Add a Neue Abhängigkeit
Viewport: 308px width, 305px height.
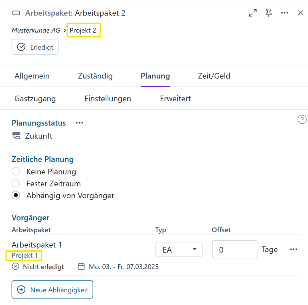click(52, 290)
